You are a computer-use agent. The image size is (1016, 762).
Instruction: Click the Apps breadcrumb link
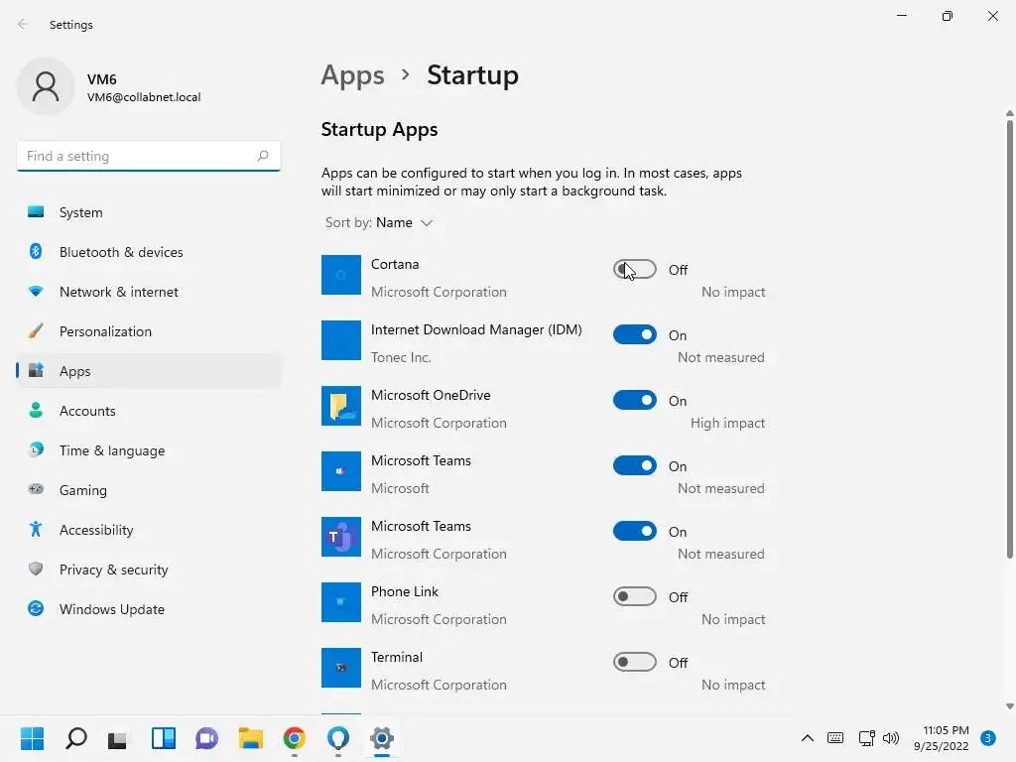click(352, 75)
